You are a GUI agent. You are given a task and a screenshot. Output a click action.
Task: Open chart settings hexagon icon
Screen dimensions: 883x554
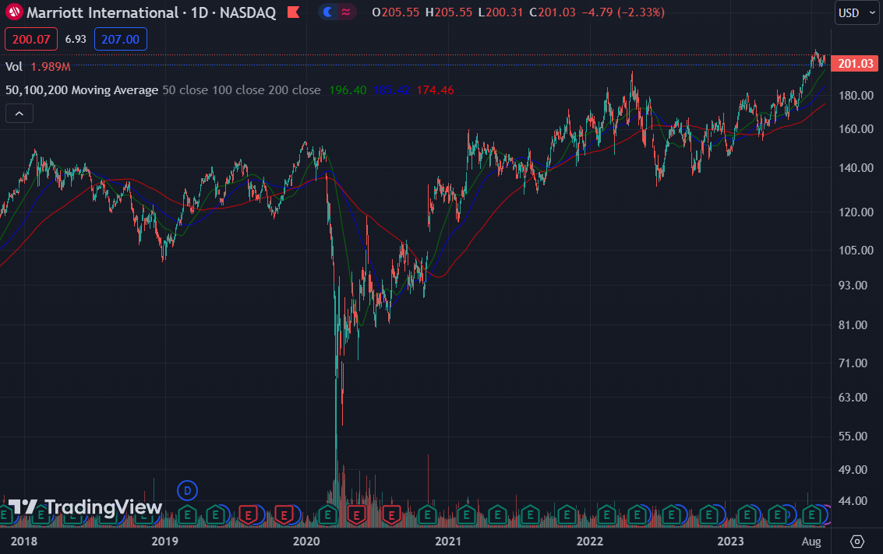pyautogui.click(x=857, y=542)
